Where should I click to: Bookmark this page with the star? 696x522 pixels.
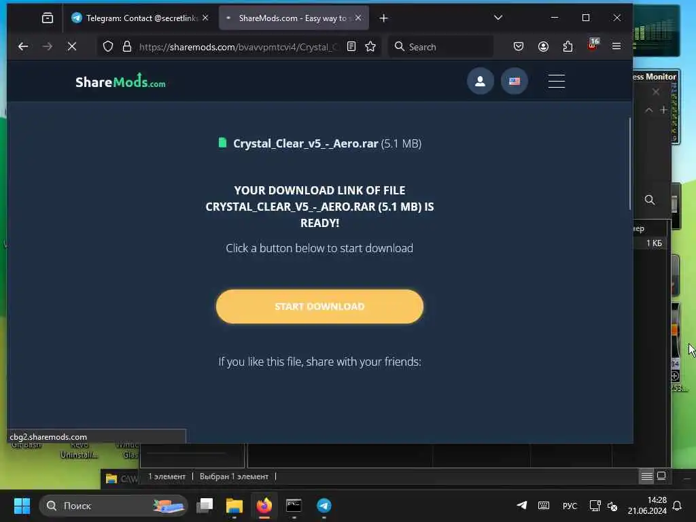(x=370, y=47)
